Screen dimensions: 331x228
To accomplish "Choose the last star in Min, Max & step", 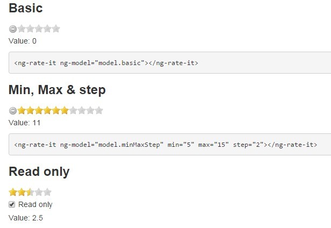I will pyautogui.click(x=99, y=111).
